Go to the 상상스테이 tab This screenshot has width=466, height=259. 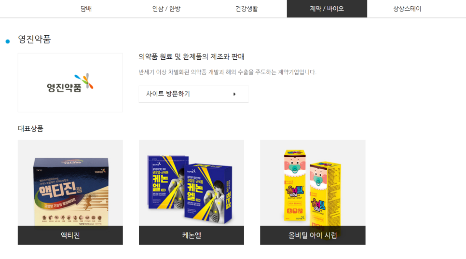coord(407,9)
